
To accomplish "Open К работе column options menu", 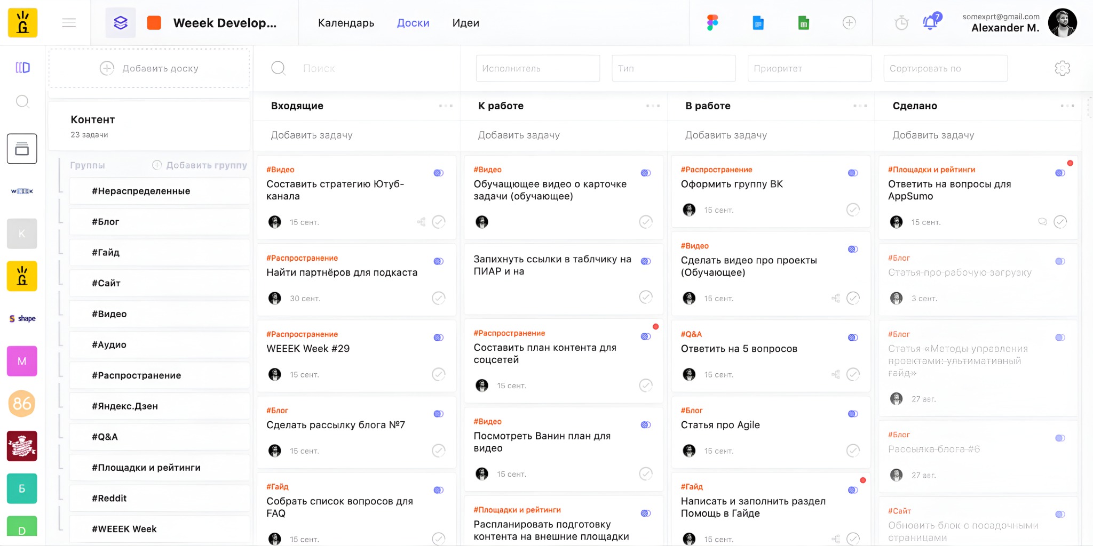I will point(653,106).
